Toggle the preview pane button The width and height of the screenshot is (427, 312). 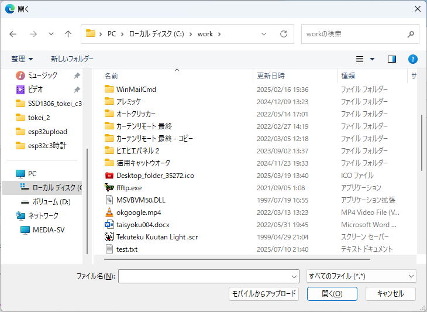coord(392,59)
